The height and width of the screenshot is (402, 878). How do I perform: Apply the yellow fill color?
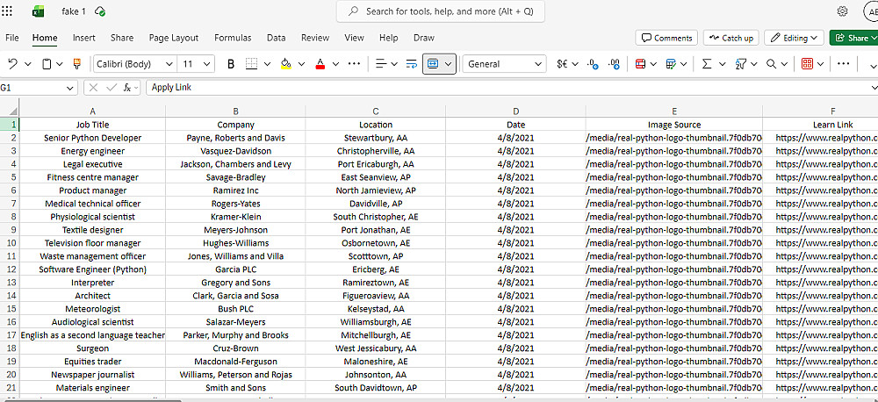pyautogui.click(x=286, y=64)
